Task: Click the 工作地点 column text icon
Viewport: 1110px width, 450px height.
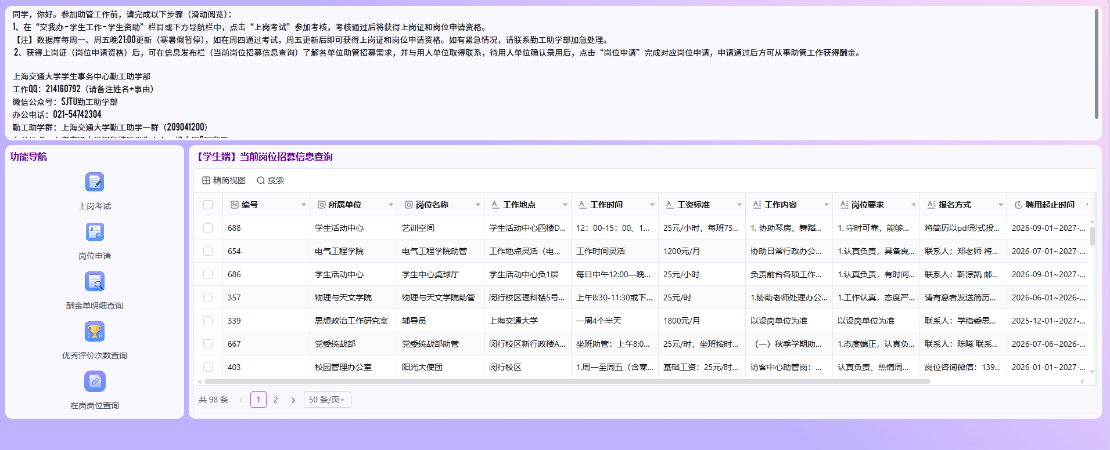Action: (x=495, y=205)
